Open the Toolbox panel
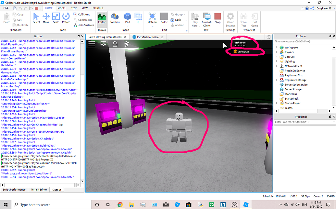336x209 pixels. (115, 18)
